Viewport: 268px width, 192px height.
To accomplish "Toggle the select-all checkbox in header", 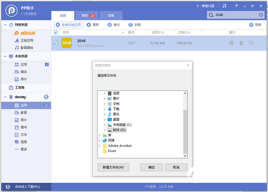I will (x=56, y=32).
